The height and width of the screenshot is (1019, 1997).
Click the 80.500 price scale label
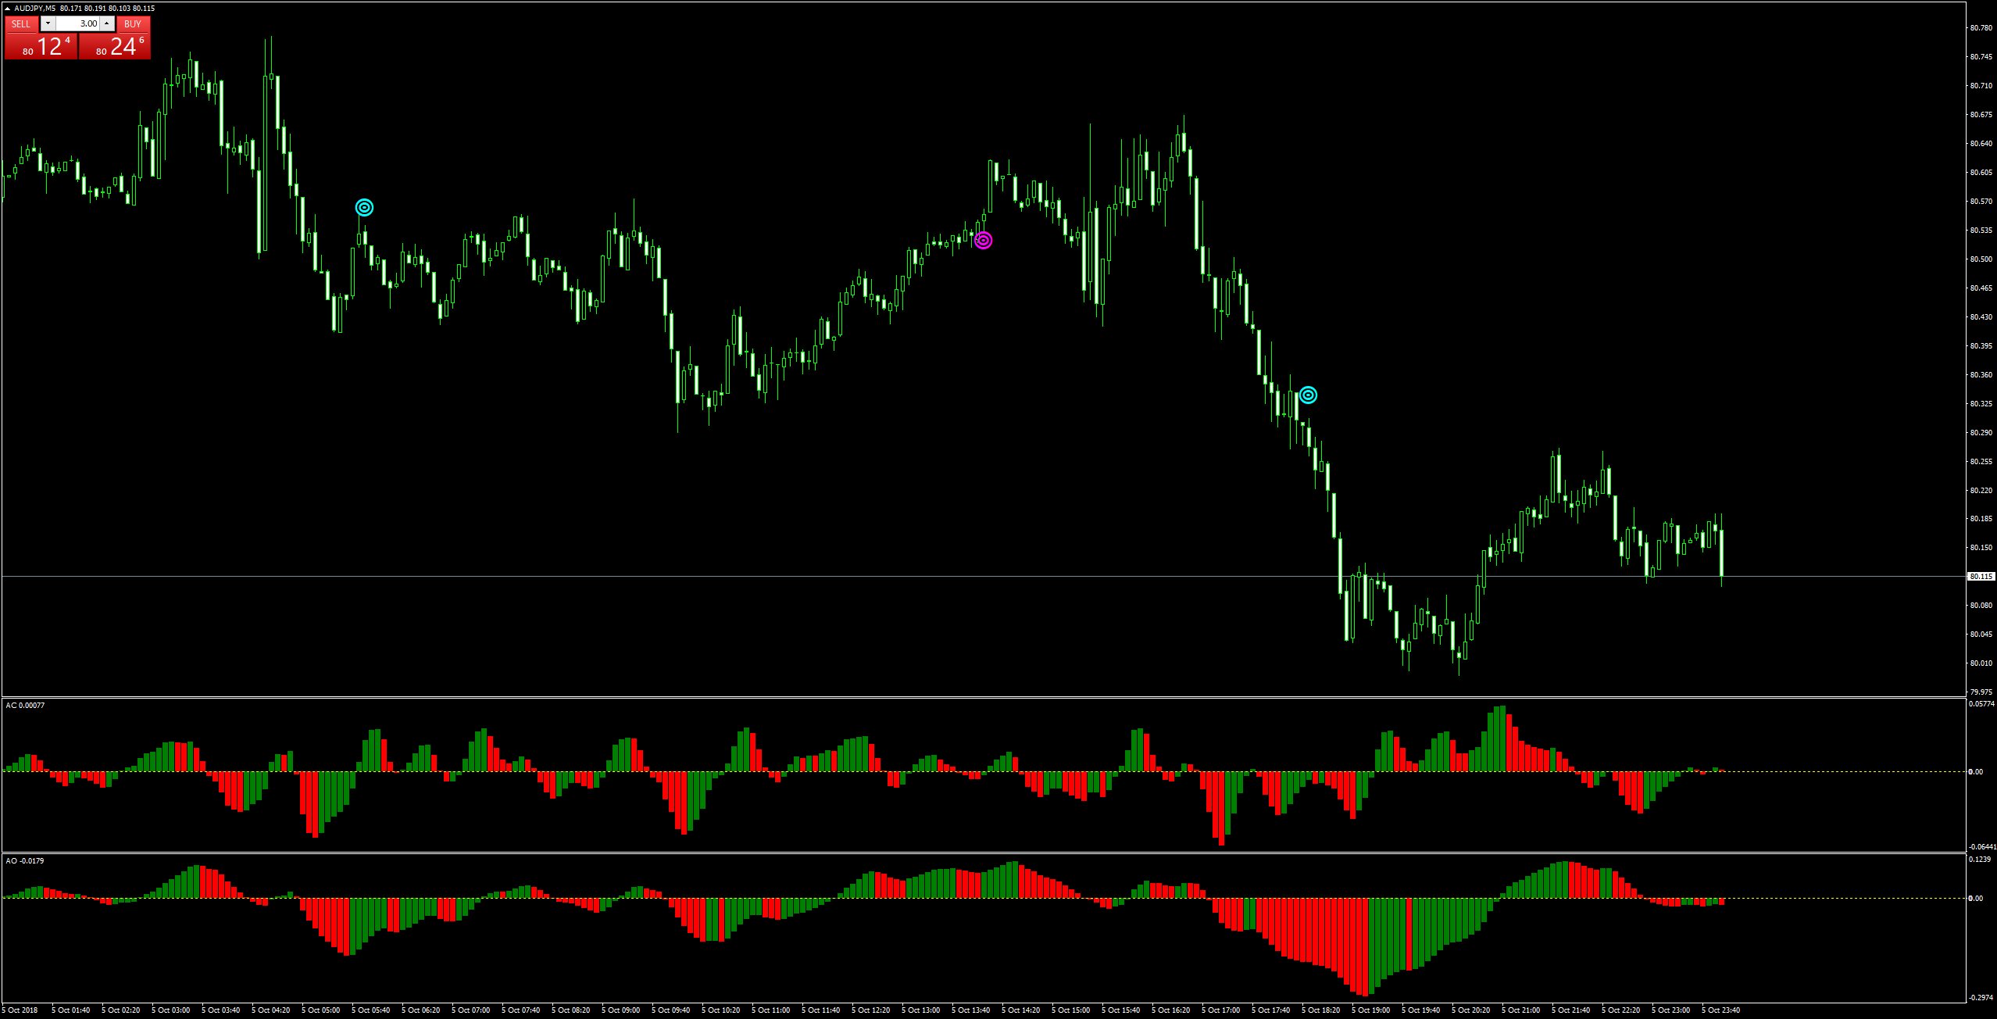(1981, 259)
